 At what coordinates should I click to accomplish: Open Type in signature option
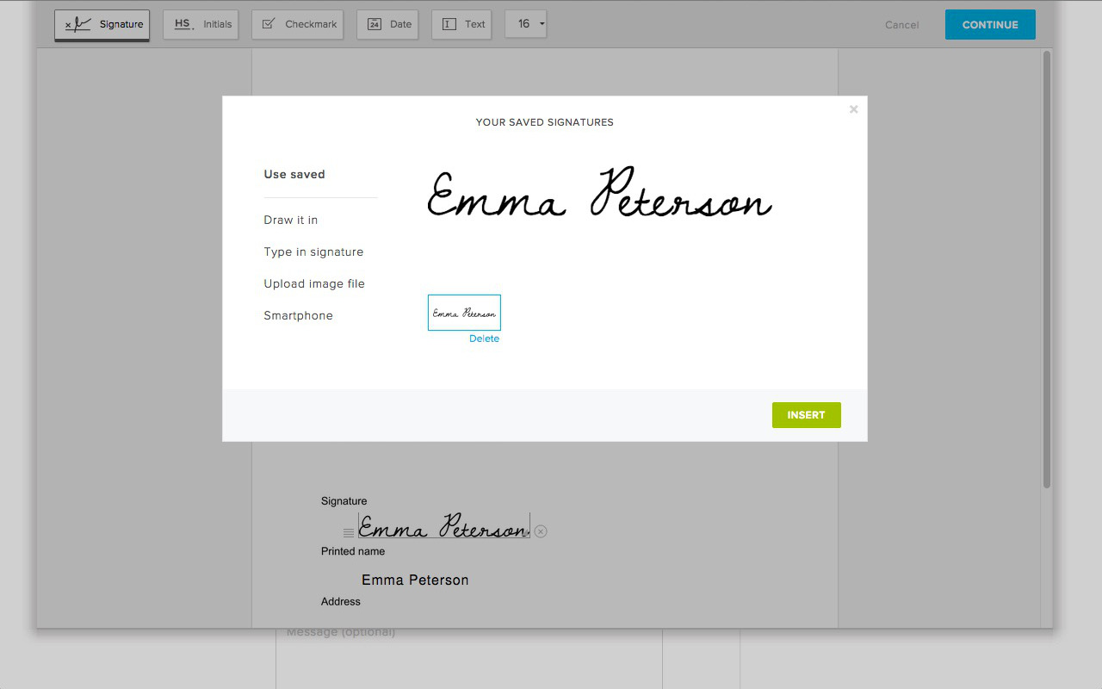(x=313, y=251)
